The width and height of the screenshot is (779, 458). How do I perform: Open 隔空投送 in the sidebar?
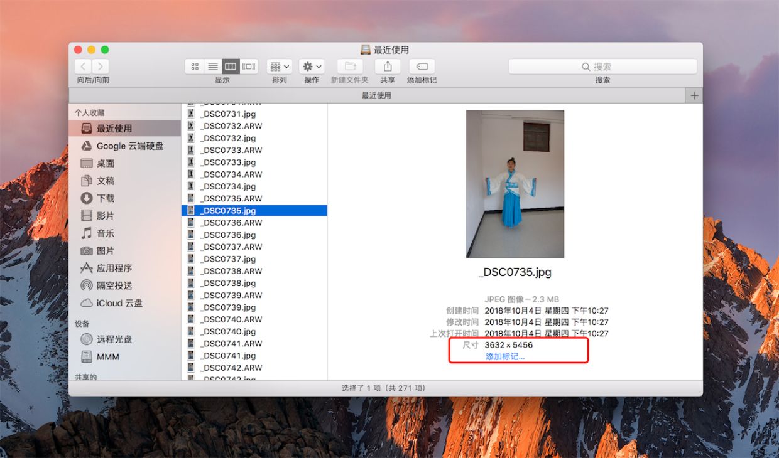(125, 285)
